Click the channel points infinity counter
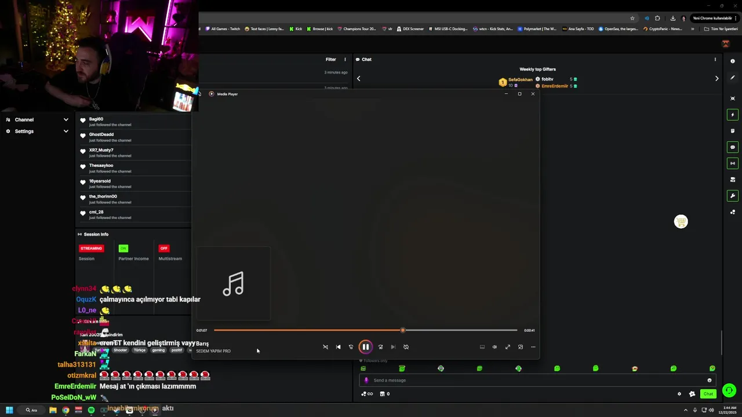 tap(367, 394)
